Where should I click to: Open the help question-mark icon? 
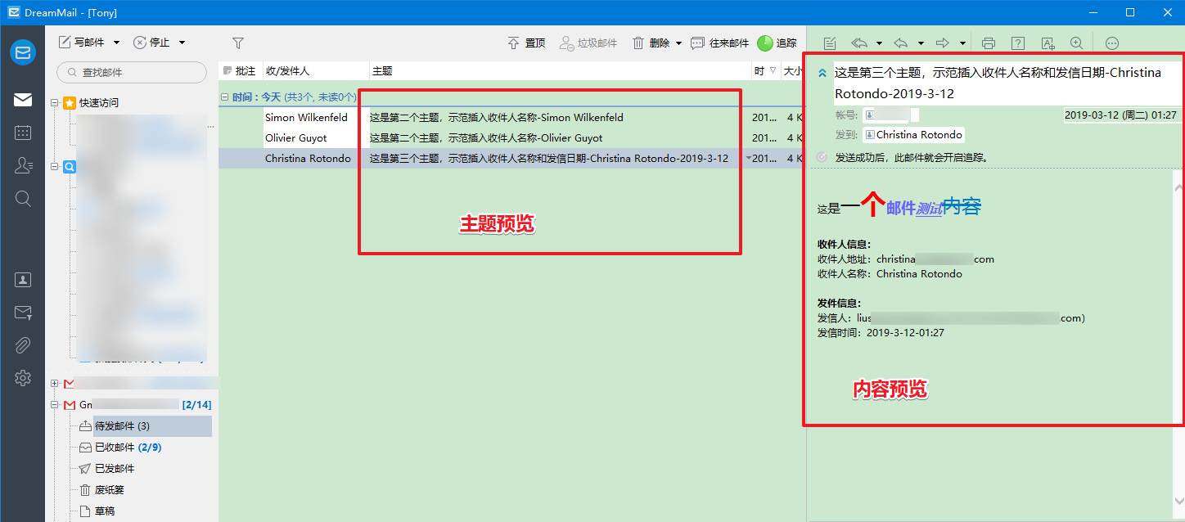point(1018,43)
